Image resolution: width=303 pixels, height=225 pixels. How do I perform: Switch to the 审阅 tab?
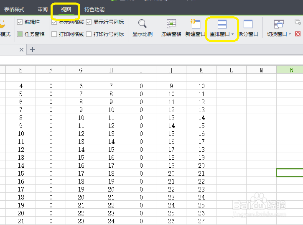pos(43,9)
